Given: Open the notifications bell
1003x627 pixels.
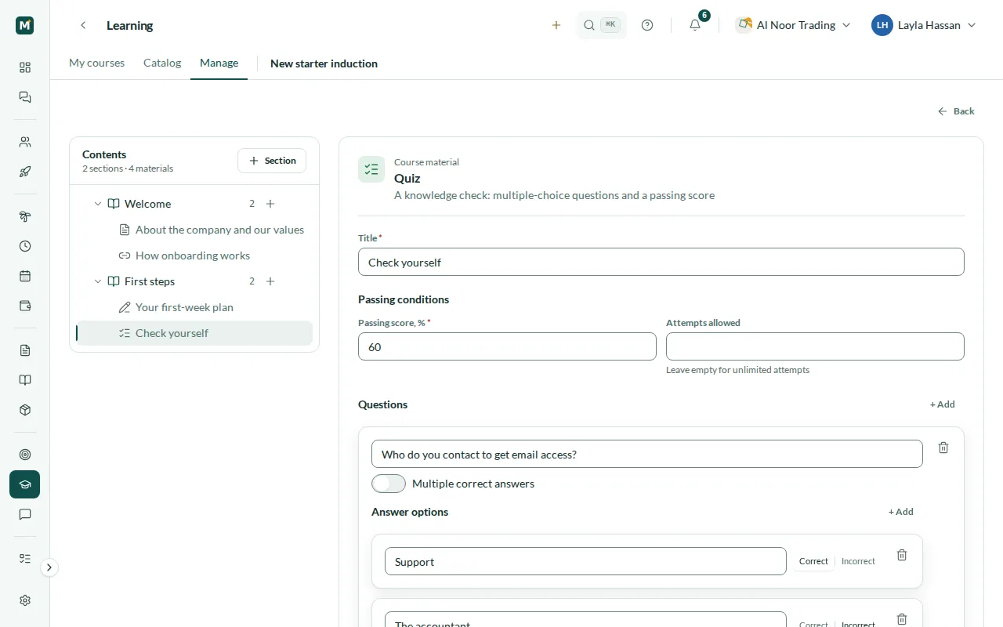Looking at the screenshot, I should coord(695,25).
